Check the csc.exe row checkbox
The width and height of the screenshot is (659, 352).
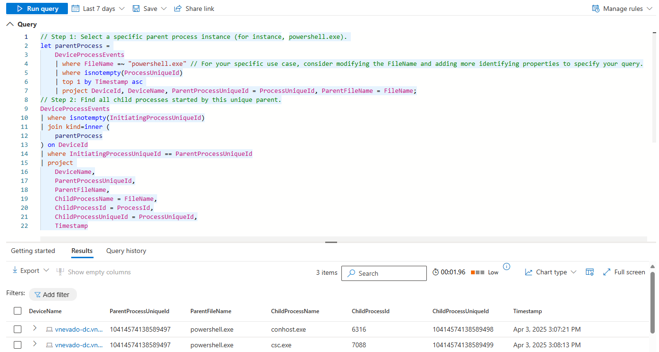pos(18,345)
